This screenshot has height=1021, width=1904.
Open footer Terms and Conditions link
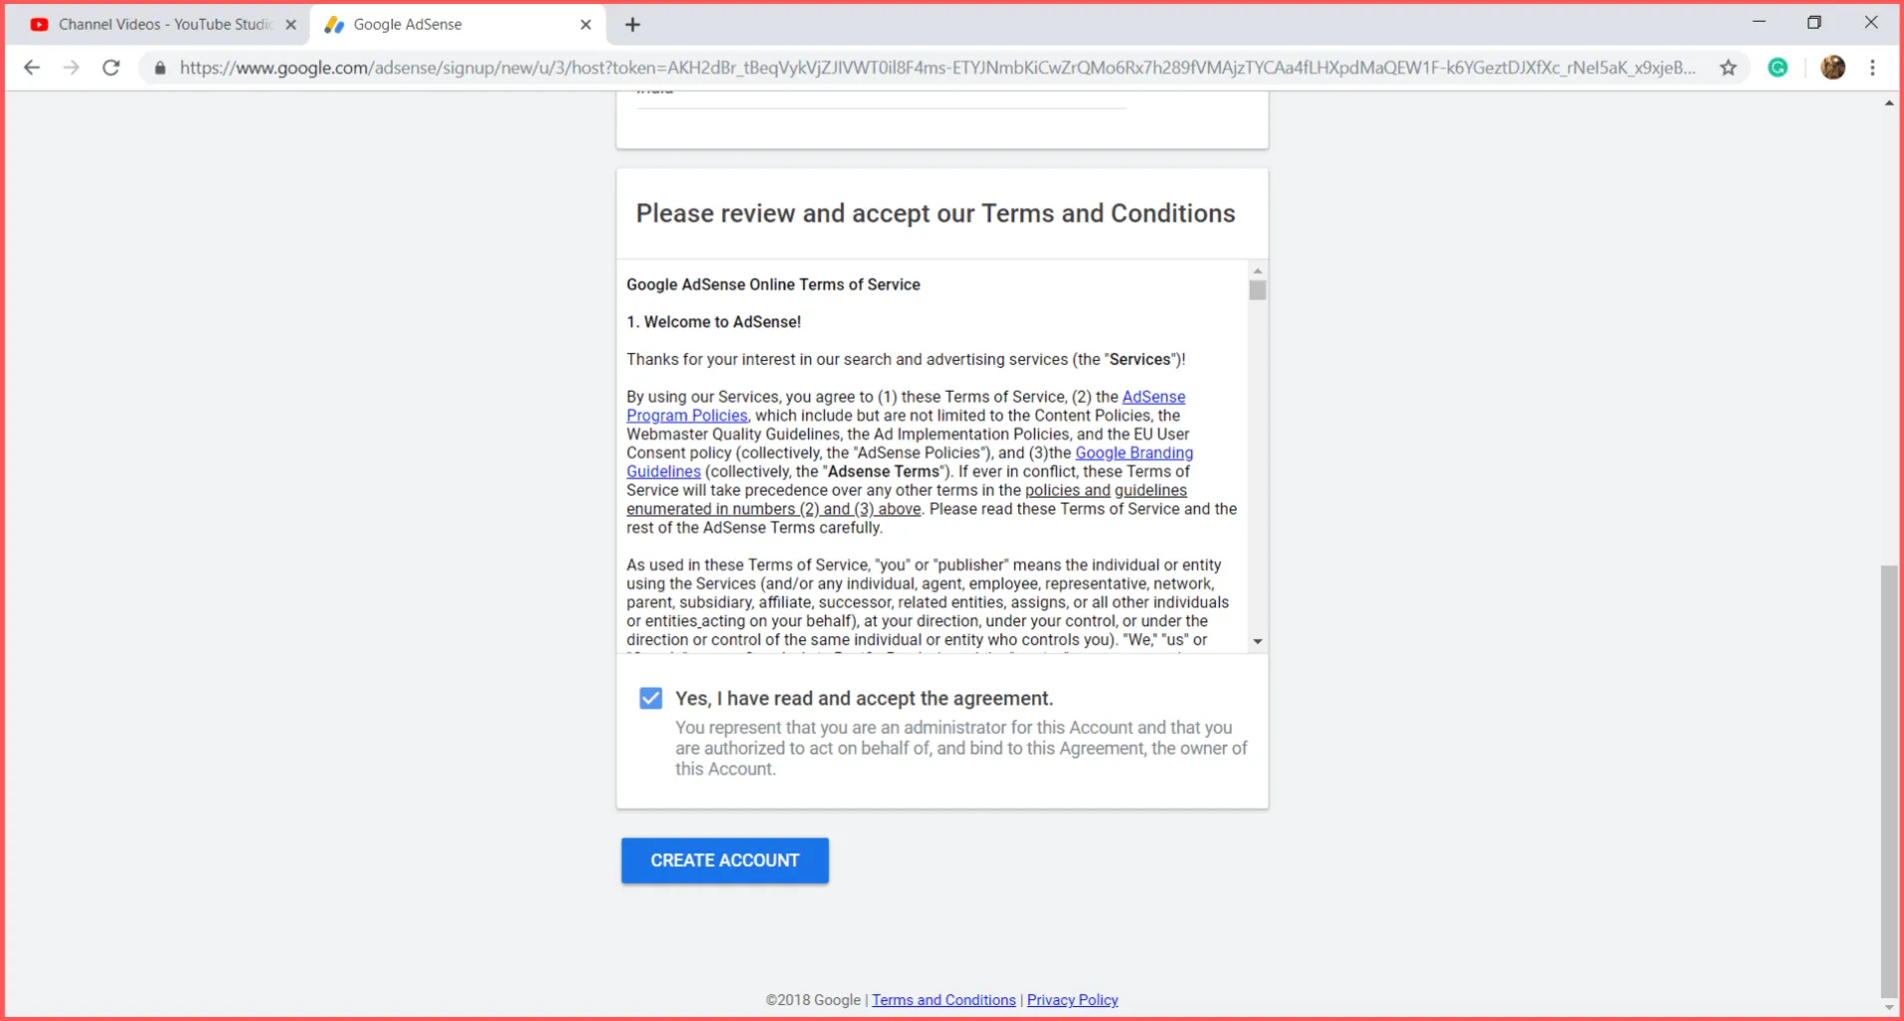coord(944,1000)
